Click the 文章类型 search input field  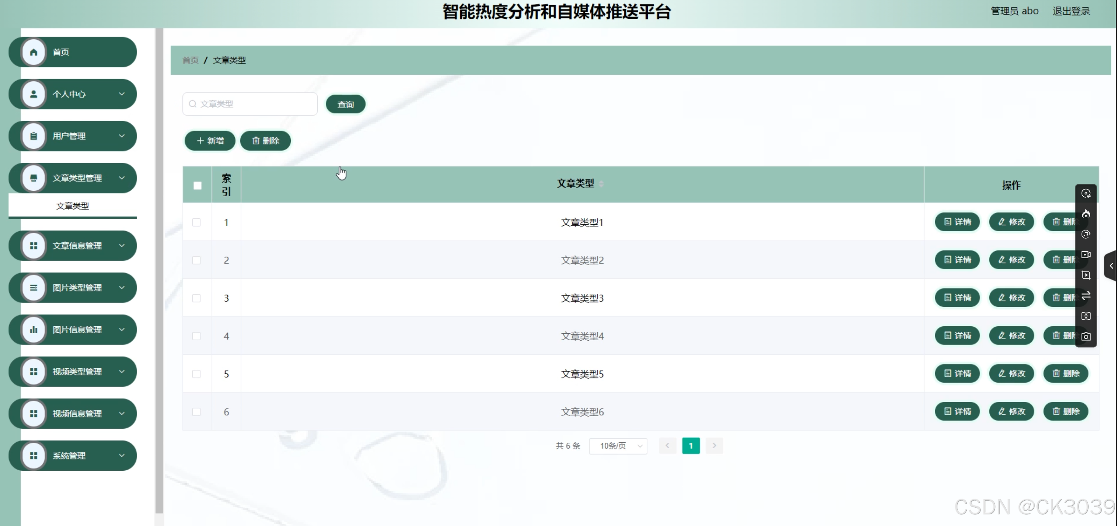click(x=250, y=104)
